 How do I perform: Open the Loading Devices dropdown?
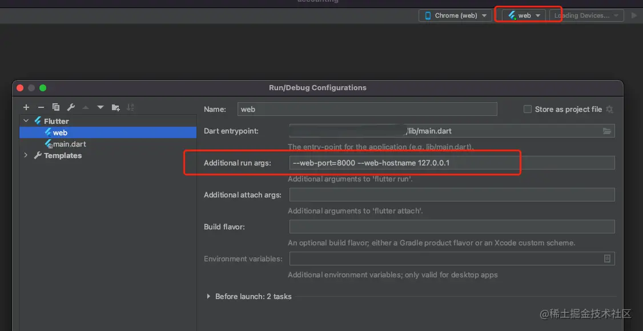tap(586, 15)
